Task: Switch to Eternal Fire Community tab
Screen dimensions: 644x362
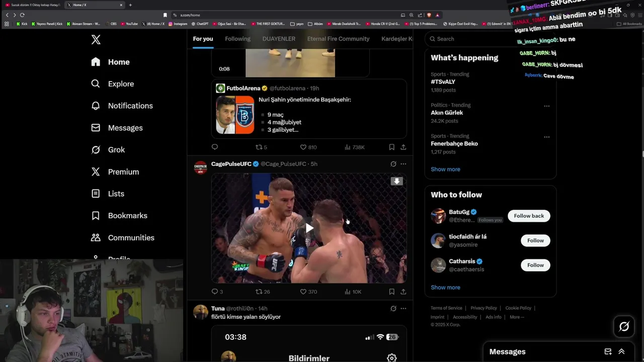Action: 338,39
